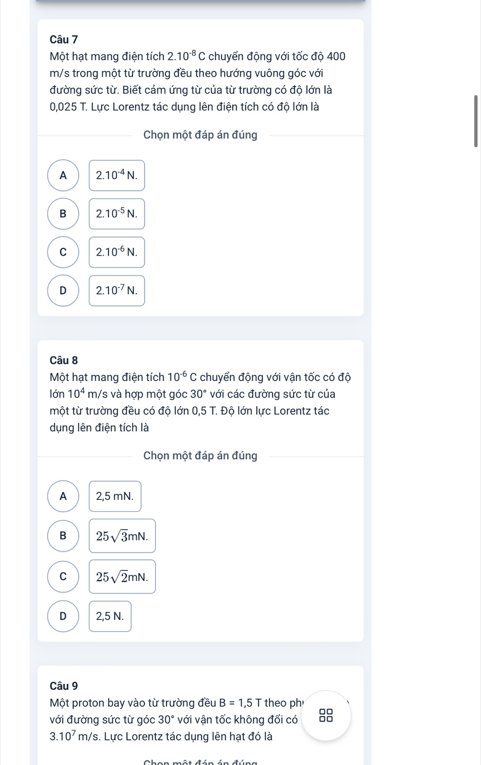
Task: Choose answer 2.10⁻⁷ N in Câu 7
Action: click(117, 291)
